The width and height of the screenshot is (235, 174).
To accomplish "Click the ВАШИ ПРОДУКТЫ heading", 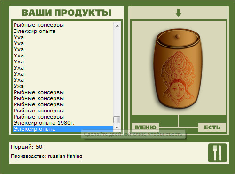I will tap(67, 13).
